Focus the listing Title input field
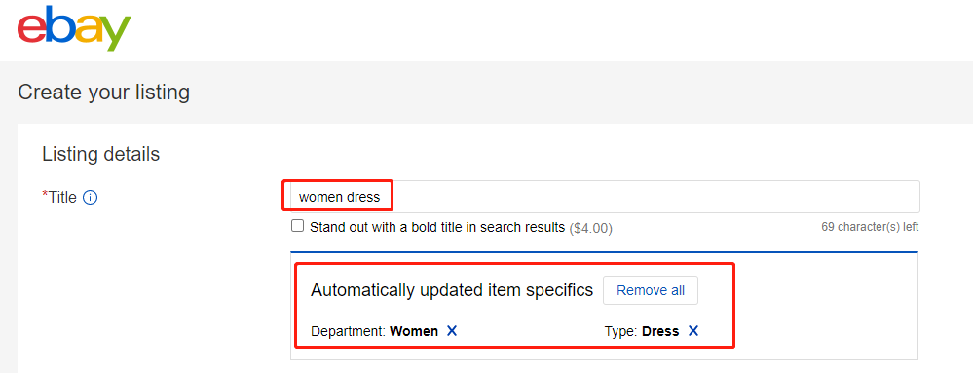Screen dimensions: 973x373 coord(601,197)
